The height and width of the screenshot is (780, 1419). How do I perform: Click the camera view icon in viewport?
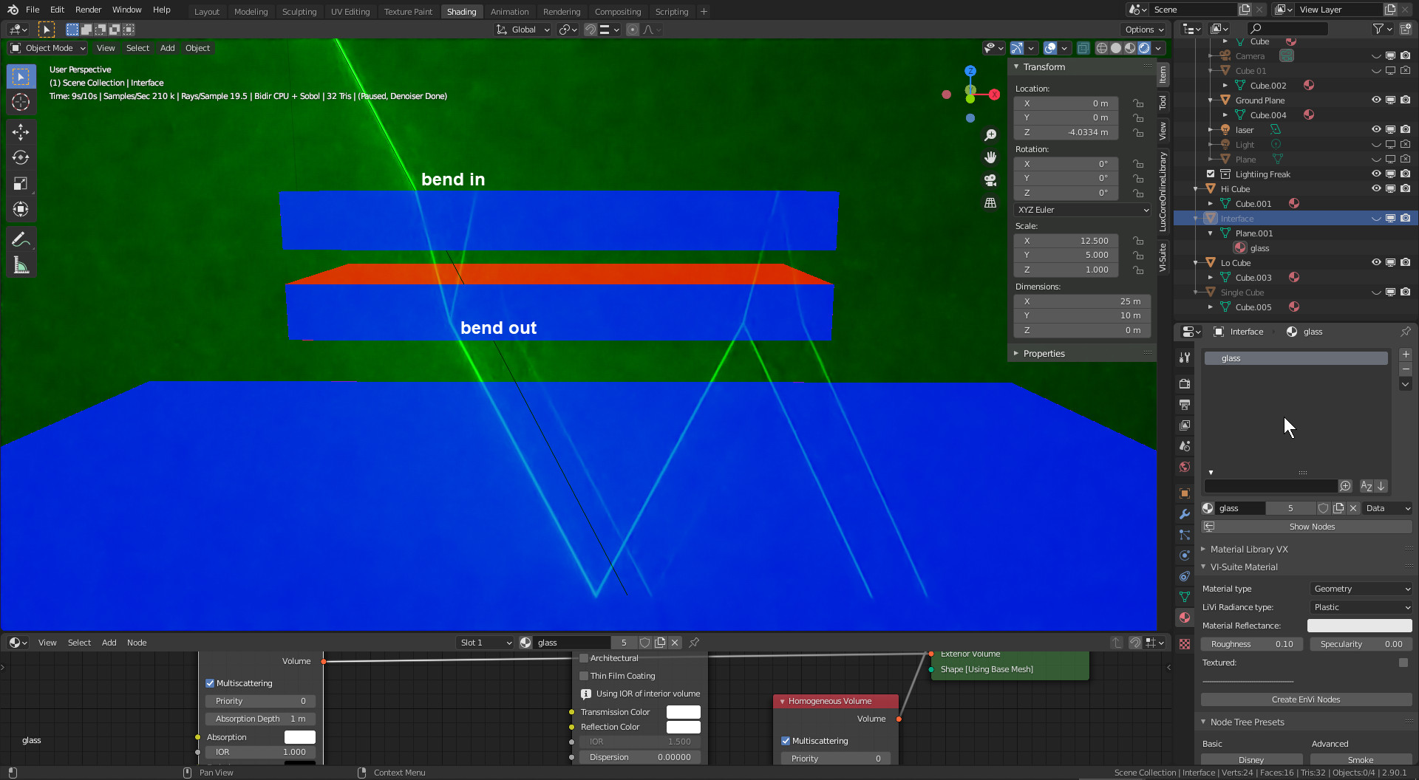[990, 180]
